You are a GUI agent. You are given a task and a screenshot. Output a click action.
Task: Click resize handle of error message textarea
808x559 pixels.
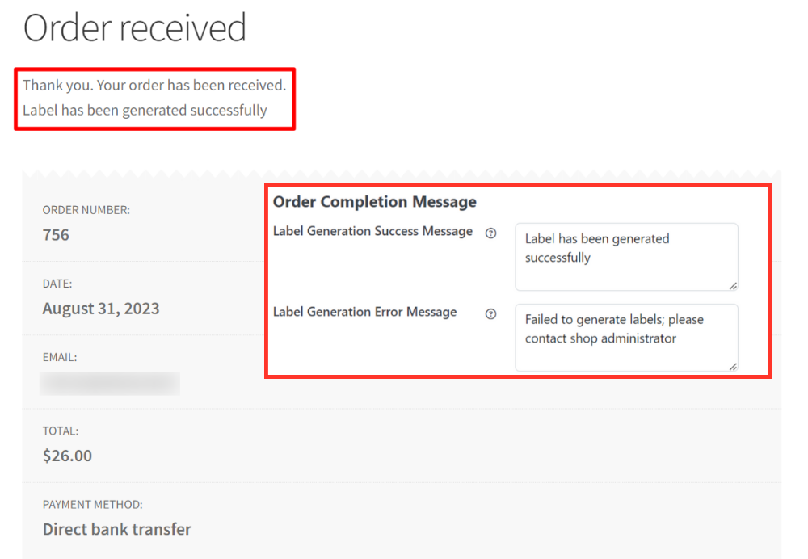tap(733, 366)
